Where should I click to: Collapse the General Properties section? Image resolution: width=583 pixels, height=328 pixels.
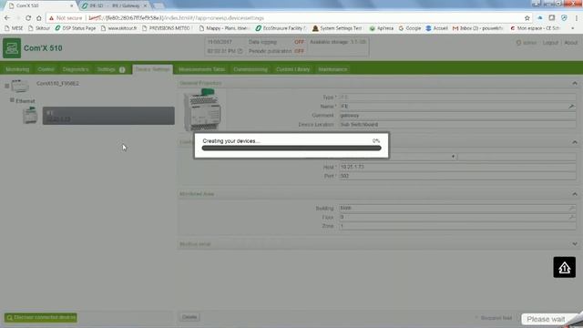point(575,83)
